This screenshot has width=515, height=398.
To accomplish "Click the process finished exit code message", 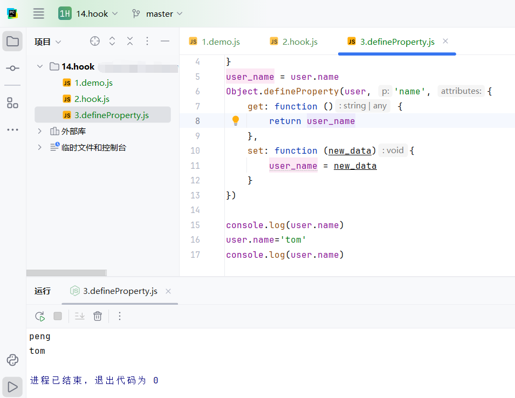I will point(94,380).
